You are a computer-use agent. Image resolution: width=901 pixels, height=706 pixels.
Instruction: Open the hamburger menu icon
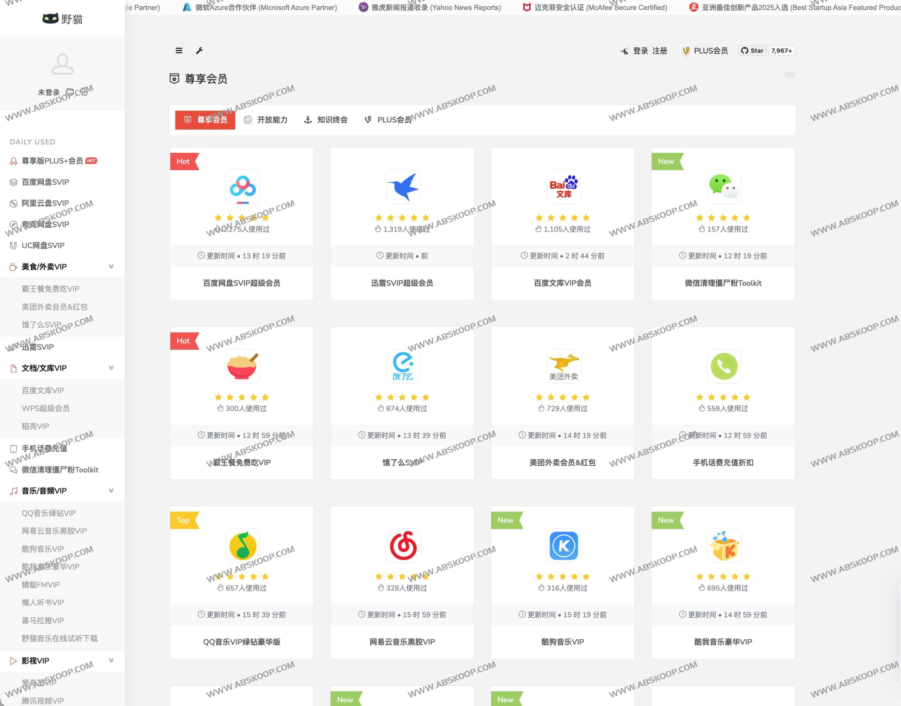point(179,50)
